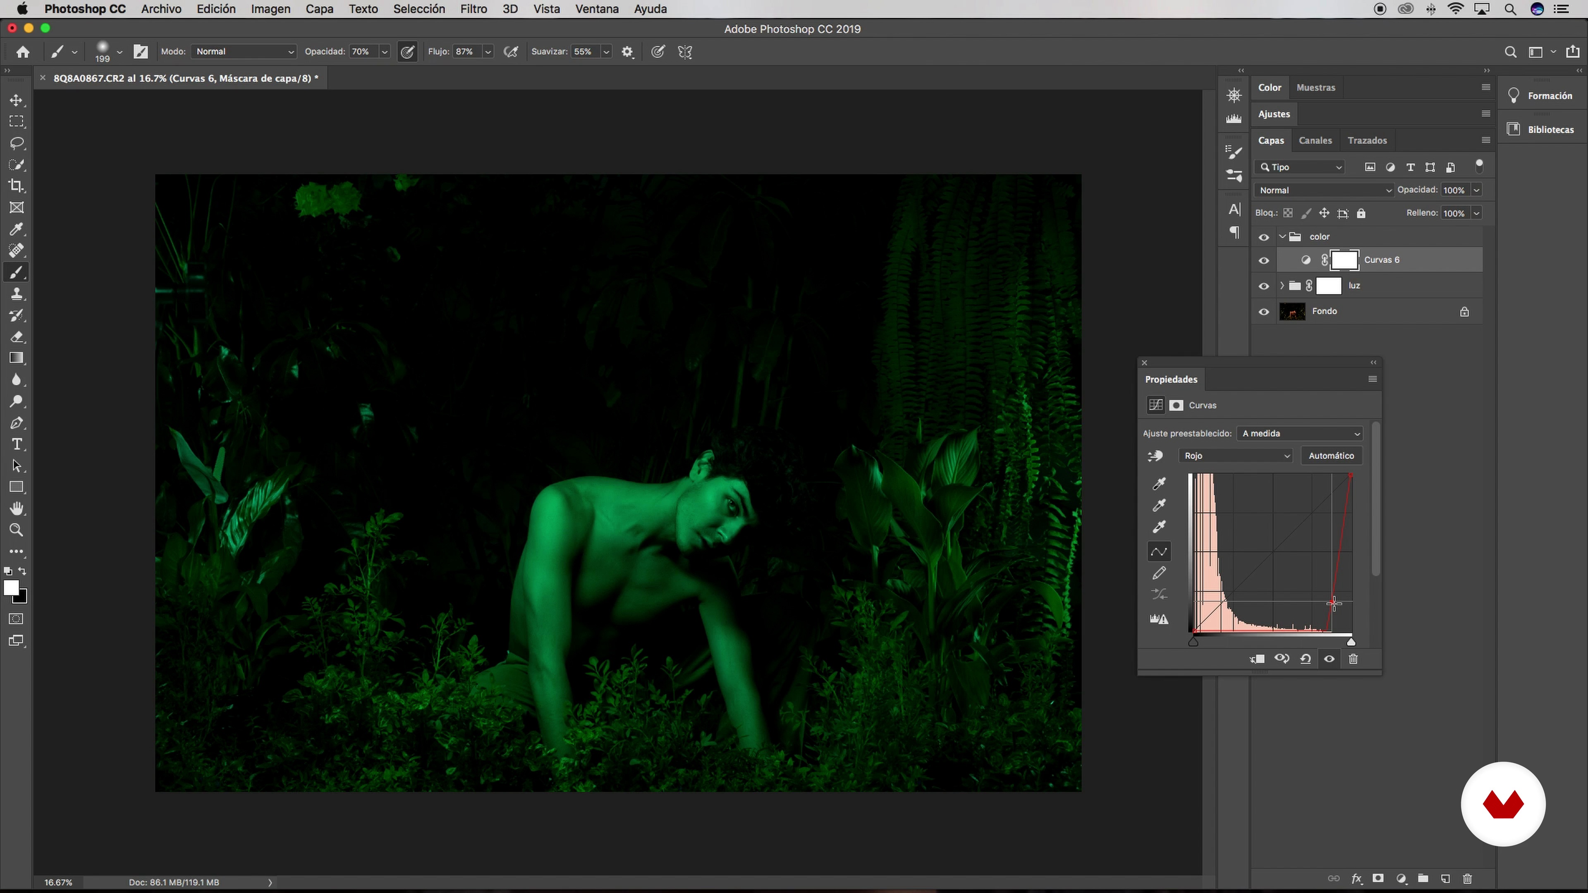Expand the luz layer group
Viewport: 1588px width, 893px height.
[x=1282, y=285]
